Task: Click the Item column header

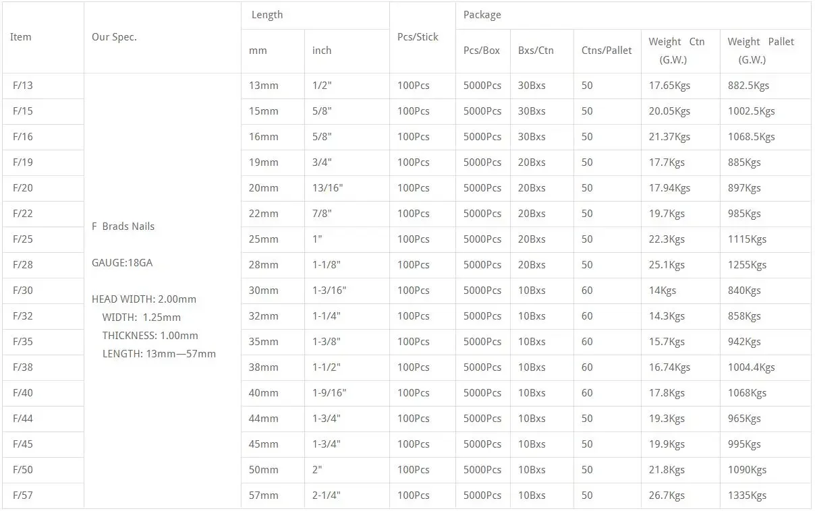Action: point(21,37)
